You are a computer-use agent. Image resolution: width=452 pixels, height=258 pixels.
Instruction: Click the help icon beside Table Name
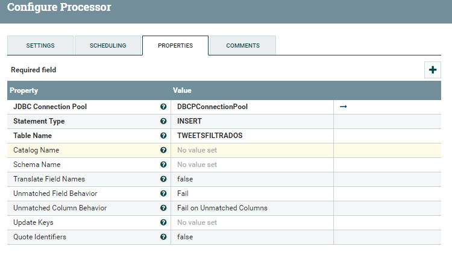click(163, 136)
